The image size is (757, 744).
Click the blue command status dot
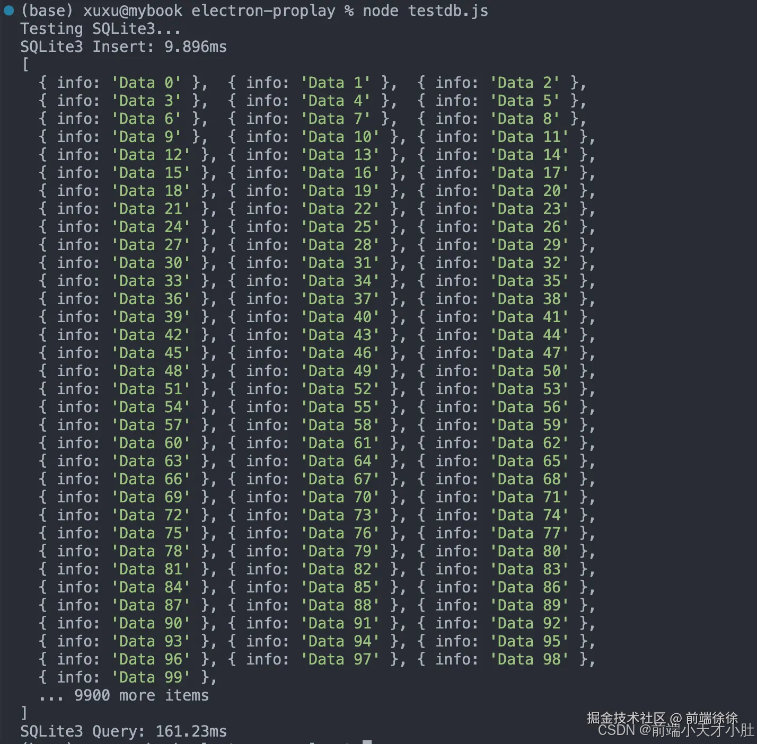pyautogui.click(x=9, y=11)
